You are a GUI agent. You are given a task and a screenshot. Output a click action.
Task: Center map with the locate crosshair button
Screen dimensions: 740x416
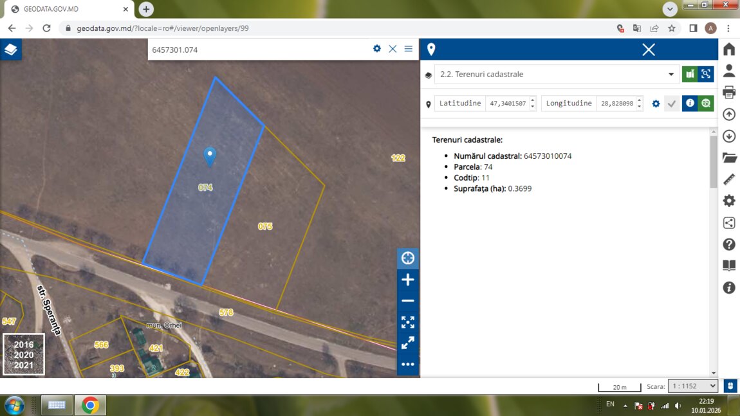pyautogui.click(x=407, y=258)
